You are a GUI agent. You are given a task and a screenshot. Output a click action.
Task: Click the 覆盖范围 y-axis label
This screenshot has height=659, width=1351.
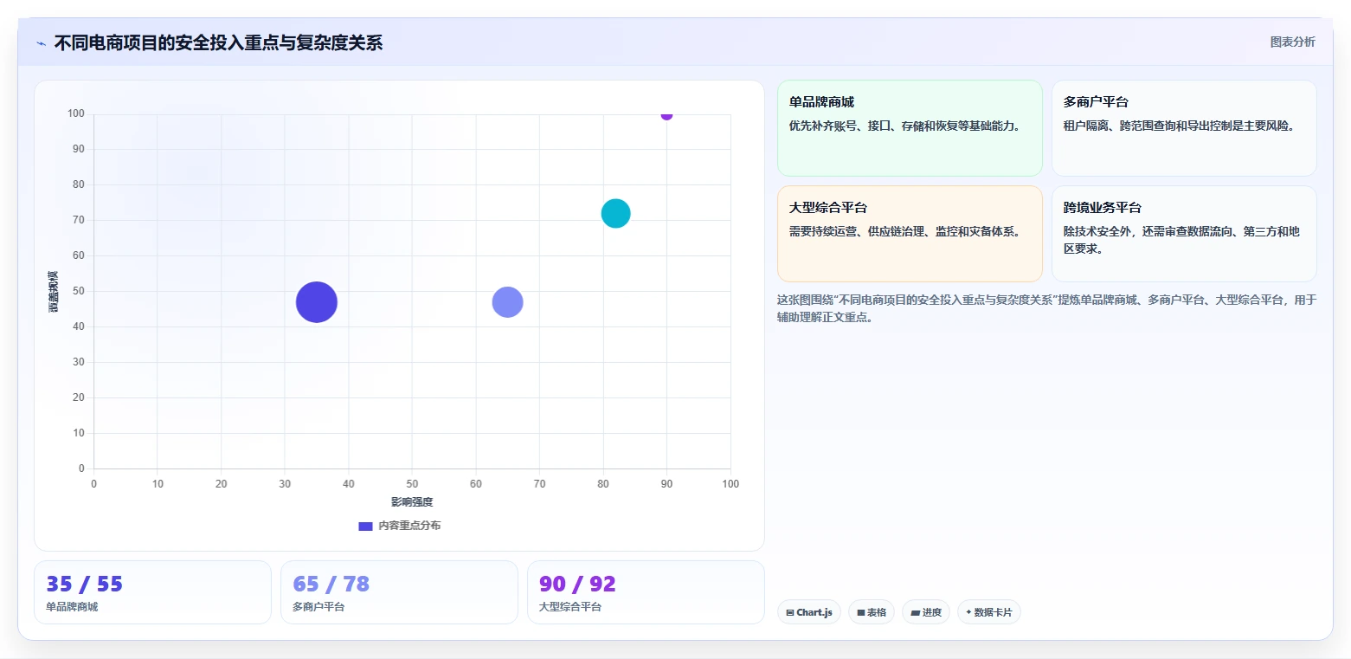tap(54, 291)
